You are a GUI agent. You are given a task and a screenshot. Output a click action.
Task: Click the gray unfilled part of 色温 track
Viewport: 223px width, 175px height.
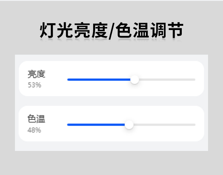tap(164, 125)
